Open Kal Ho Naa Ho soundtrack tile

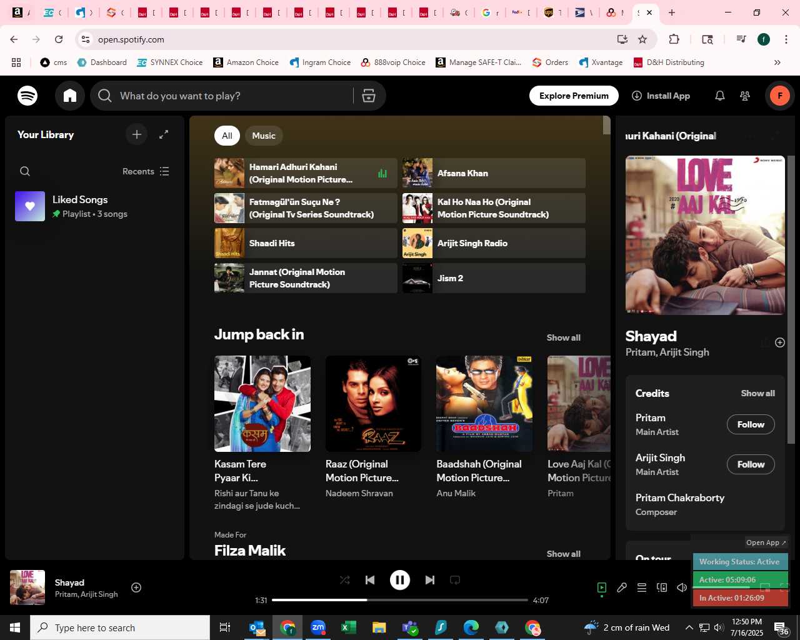[494, 208]
